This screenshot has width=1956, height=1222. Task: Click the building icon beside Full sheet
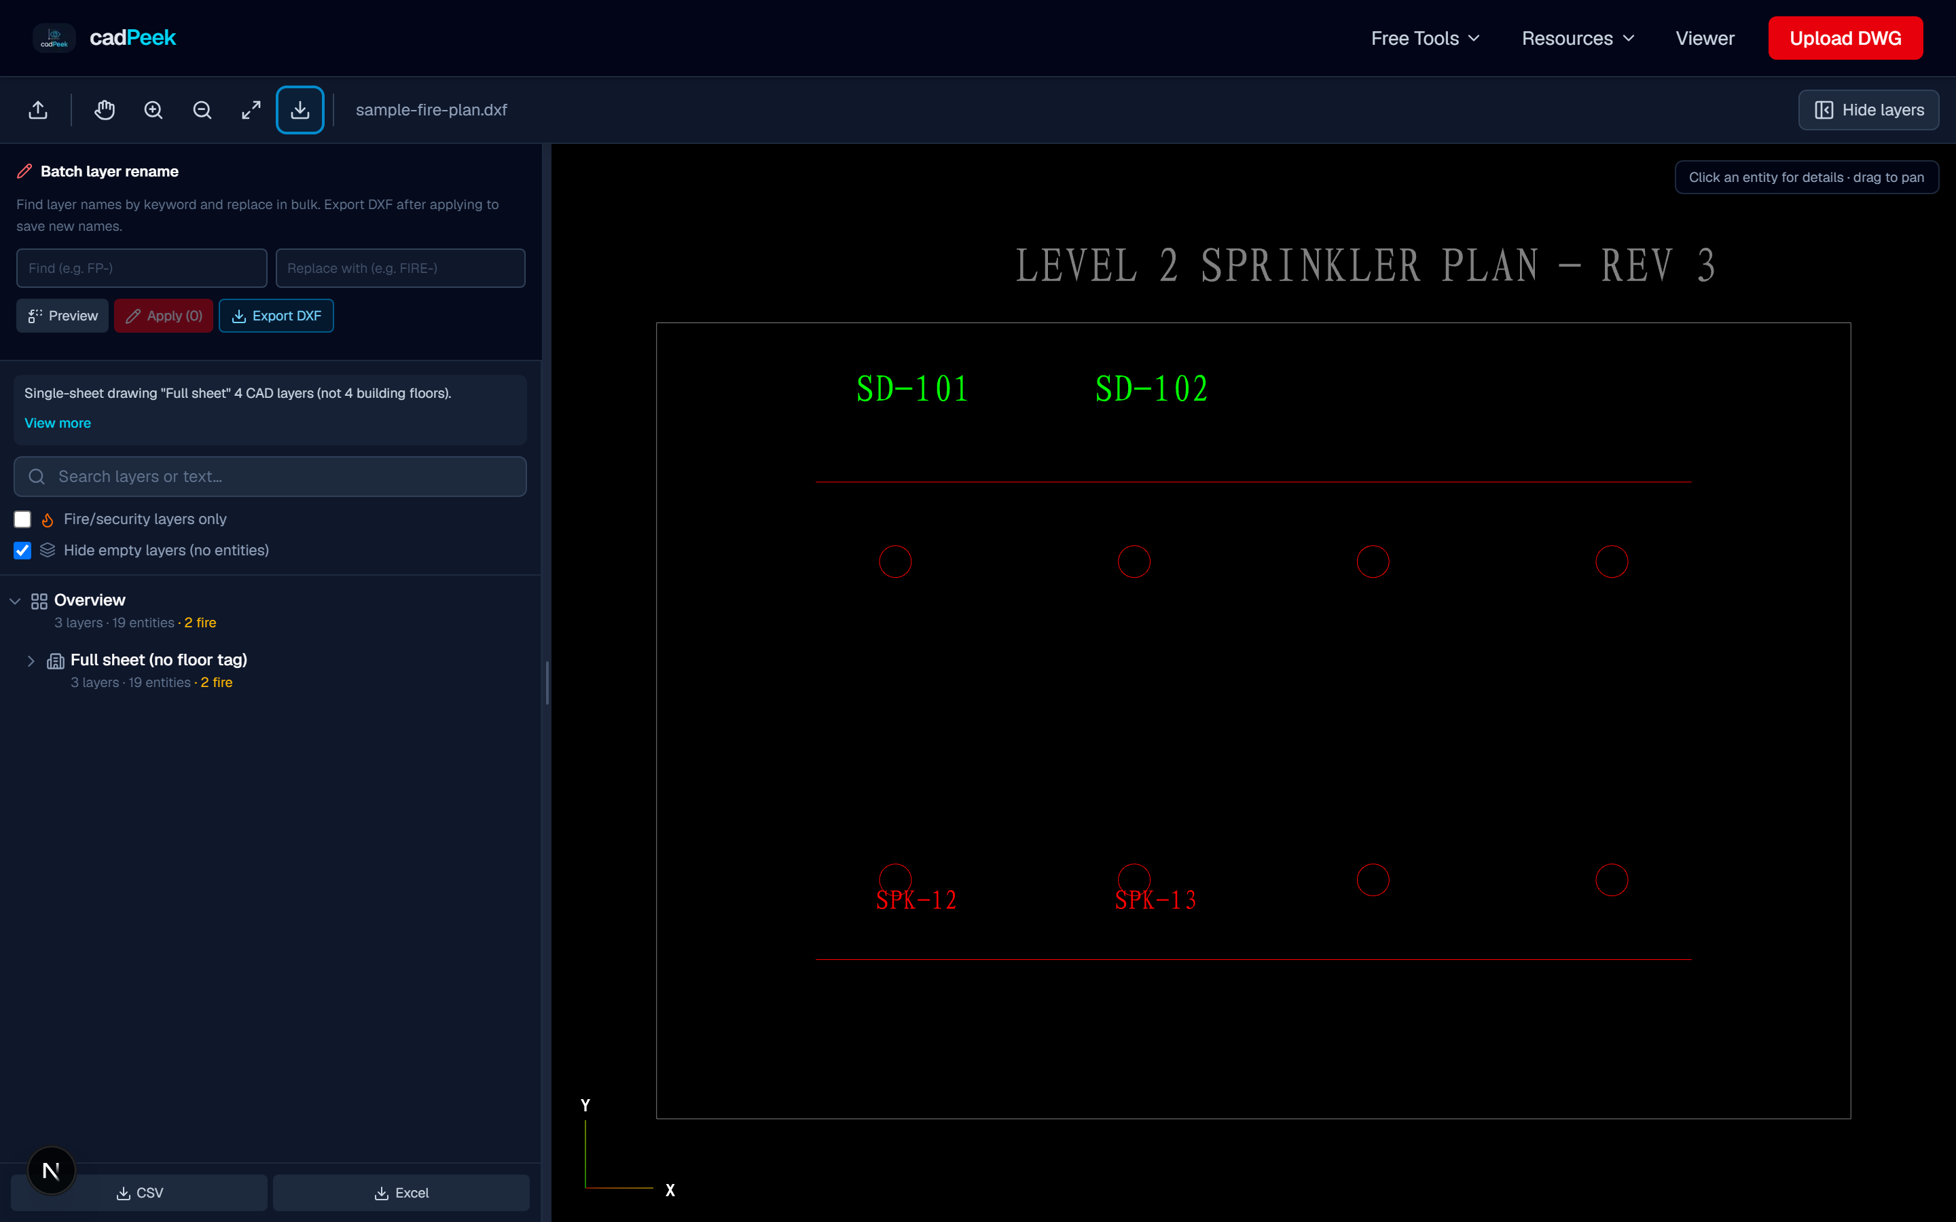pos(56,661)
